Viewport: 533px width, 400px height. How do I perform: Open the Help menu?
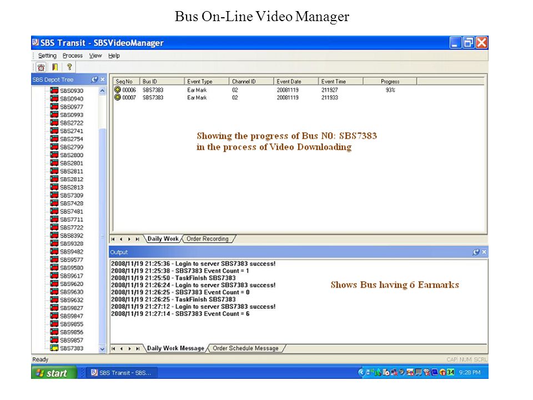click(x=114, y=56)
